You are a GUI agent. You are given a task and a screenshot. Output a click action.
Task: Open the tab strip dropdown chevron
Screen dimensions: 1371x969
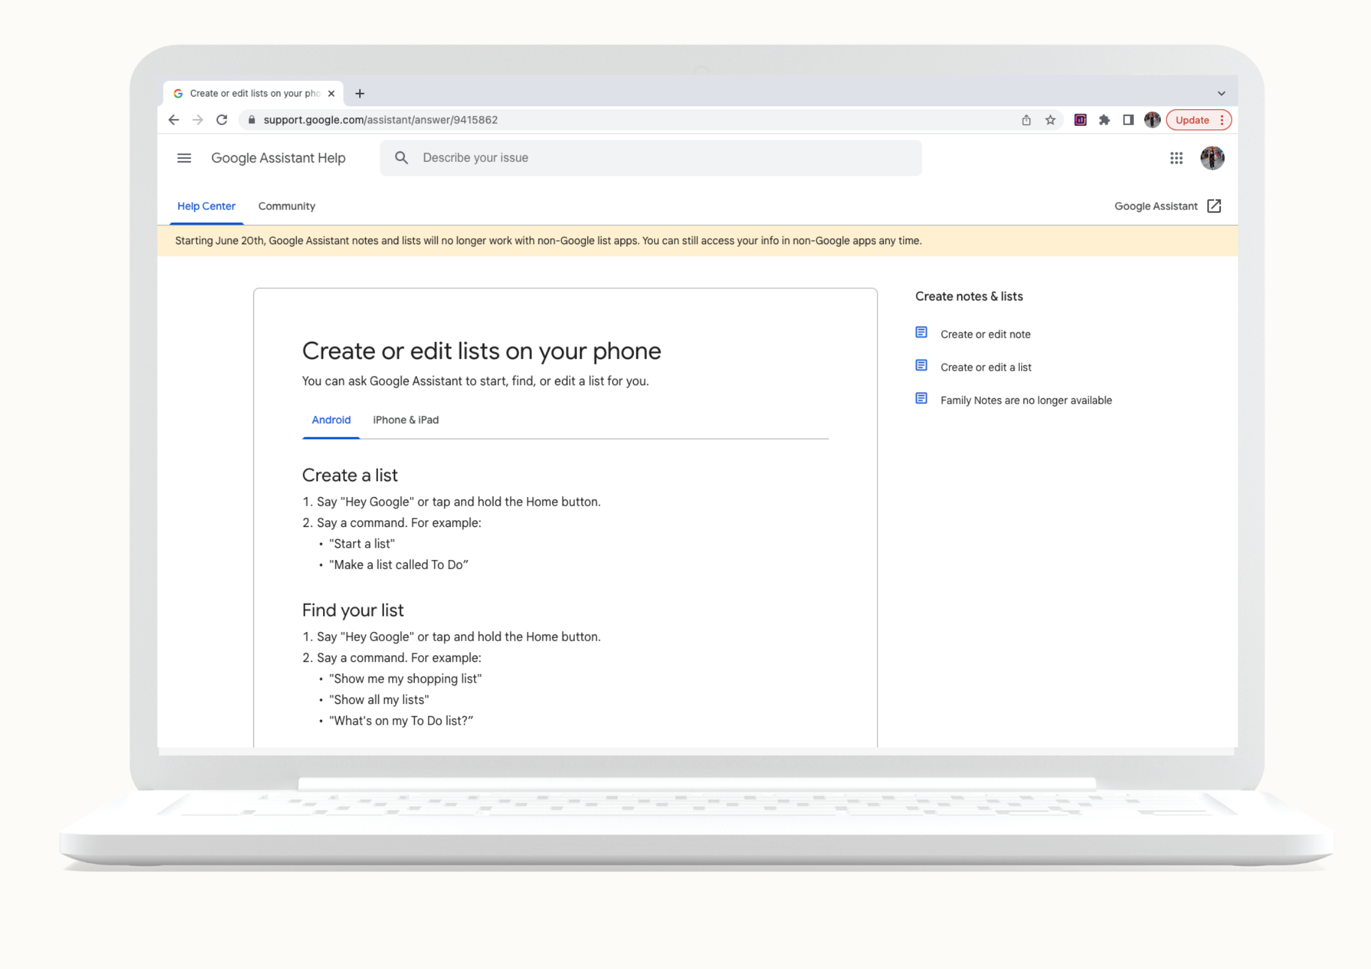(1221, 93)
